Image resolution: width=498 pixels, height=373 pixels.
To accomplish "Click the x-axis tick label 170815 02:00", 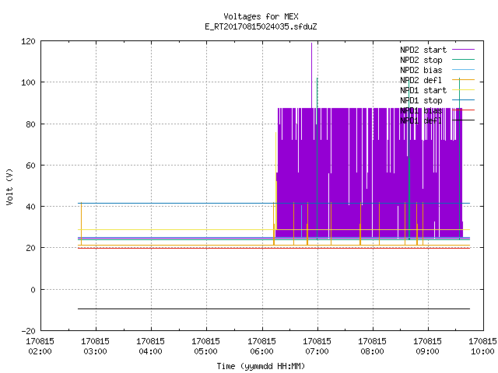I will pos(40,347).
